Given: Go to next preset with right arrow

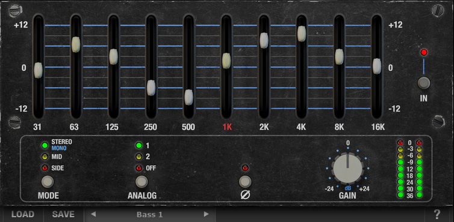Looking at the screenshot, I should (206, 214).
